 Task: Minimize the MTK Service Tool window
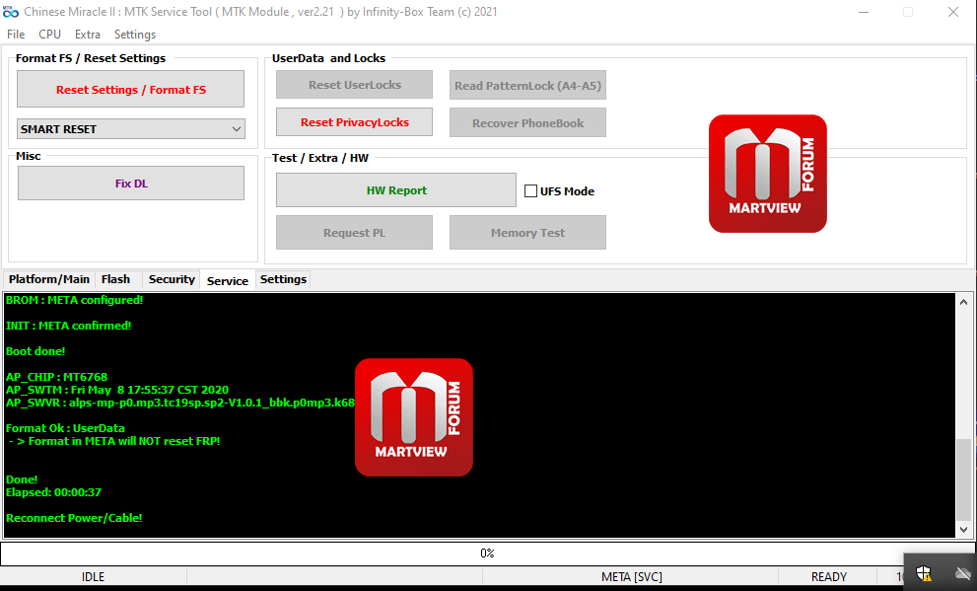(864, 12)
